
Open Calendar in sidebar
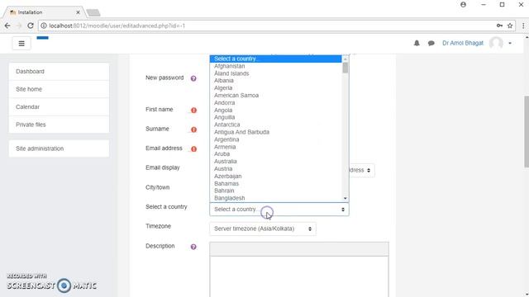point(59,106)
